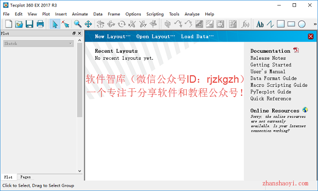Open the Release Notes link
The image size is (318, 191).
[x=268, y=58]
